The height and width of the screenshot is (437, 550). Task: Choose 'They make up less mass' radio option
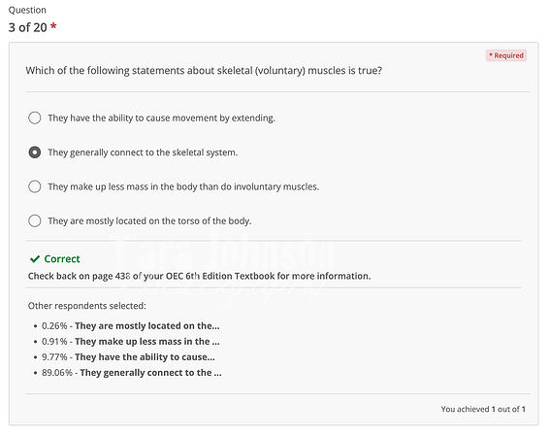click(34, 186)
